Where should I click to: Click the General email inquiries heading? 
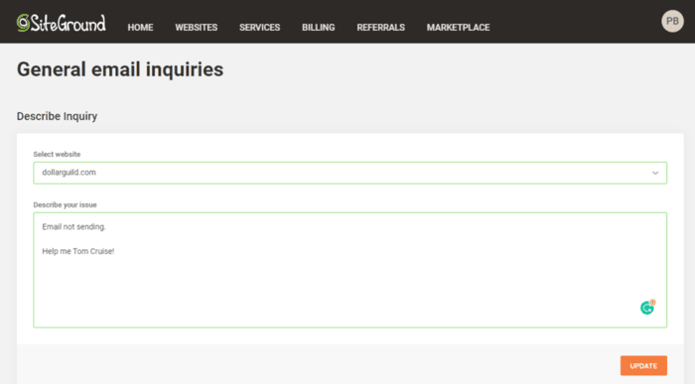coord(120,69)
